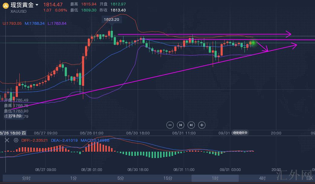The width and height of the screenshot is (315, 184).
Task: Choose the 15分 timeframe tab
Action: pos(168,178)
